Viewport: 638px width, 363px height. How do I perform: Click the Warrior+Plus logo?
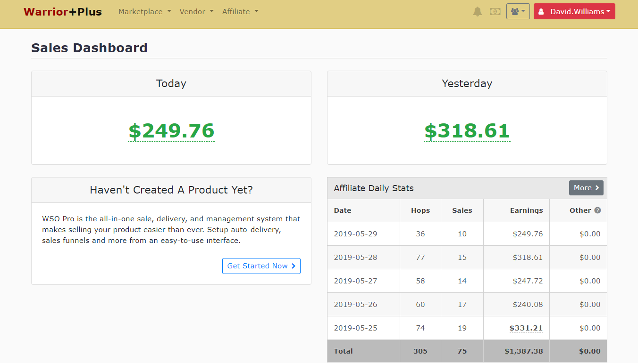[63, 12]
